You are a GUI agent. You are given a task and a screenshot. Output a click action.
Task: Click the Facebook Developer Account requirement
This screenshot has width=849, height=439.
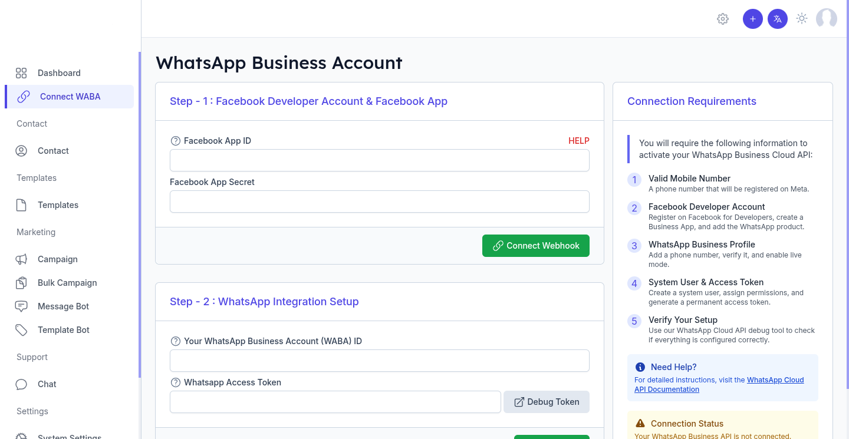[723, 216]
